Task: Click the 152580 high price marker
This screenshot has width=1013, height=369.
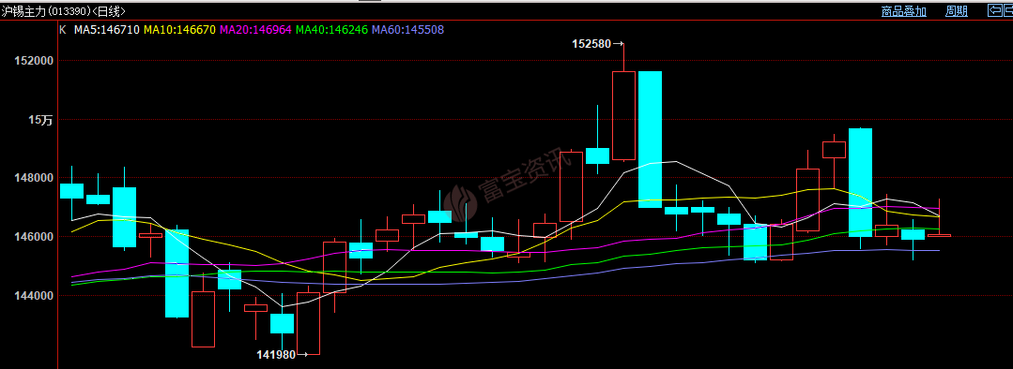Action: coord(598,44)
